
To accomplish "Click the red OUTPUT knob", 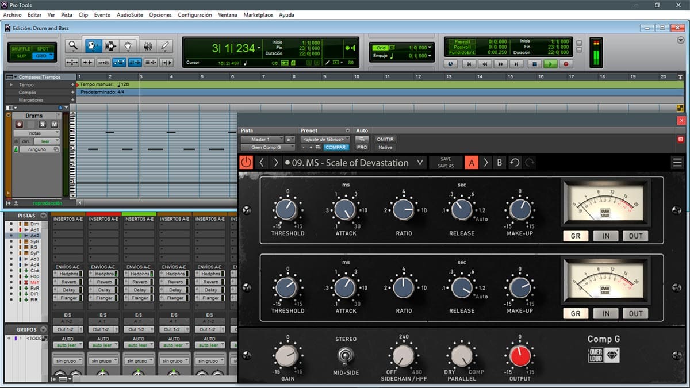I will tap(520, 356).
